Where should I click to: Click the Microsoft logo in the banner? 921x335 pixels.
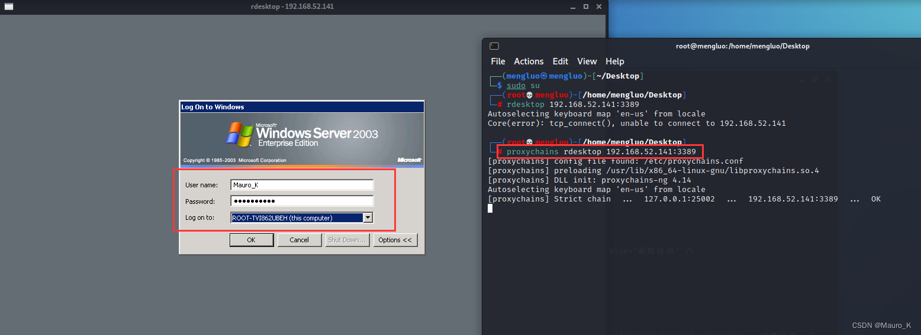(x=409, y=160)
